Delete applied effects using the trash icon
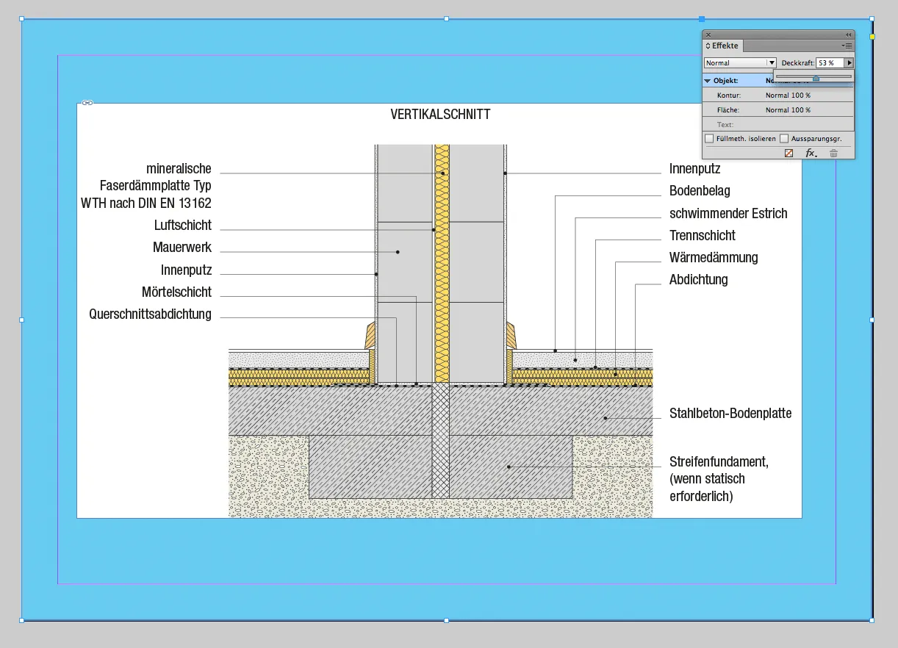The width and height of the screenshot is (898, 648). tap(833, 153)
